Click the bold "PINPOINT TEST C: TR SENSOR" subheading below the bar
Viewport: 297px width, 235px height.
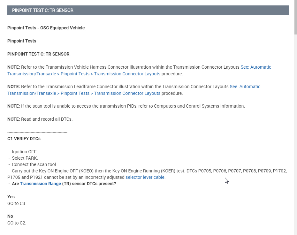tap(38, 54)
